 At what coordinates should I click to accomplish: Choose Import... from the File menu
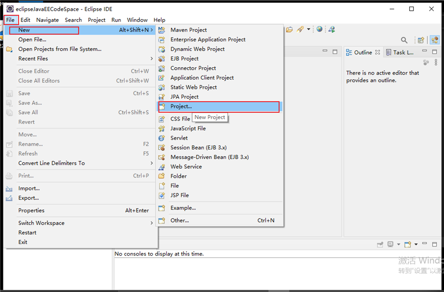(80, 188)
